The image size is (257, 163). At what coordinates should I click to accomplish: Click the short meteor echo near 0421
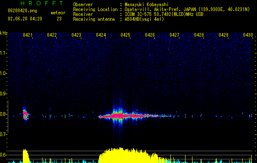(x=26, y=114)
